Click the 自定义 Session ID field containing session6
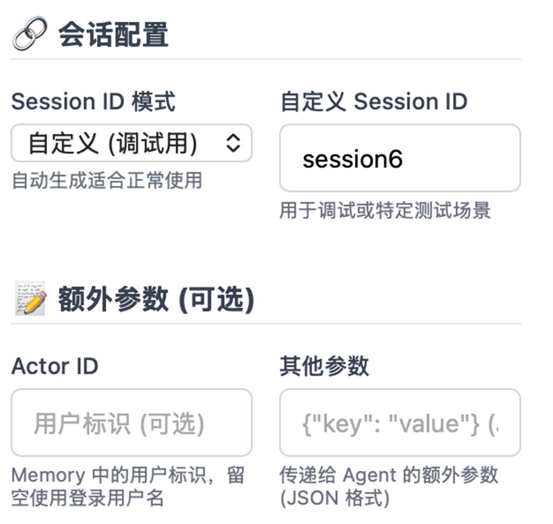 click(x=400, y=158)
